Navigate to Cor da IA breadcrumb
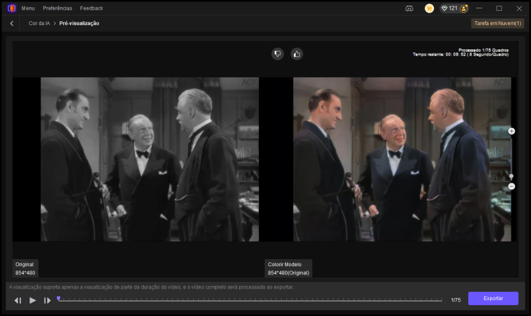 coord(39,24)
